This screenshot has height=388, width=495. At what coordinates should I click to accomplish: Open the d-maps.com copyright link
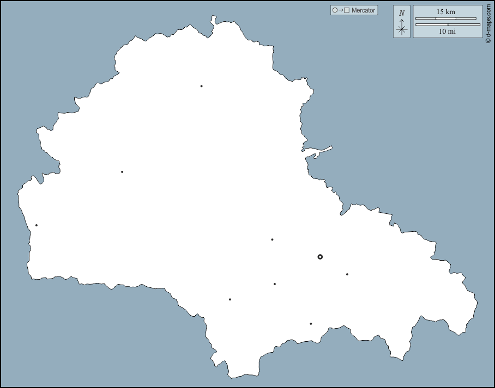[x=488, y=22]
